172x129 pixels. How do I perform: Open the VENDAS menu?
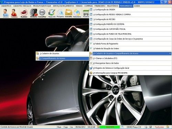79,6
